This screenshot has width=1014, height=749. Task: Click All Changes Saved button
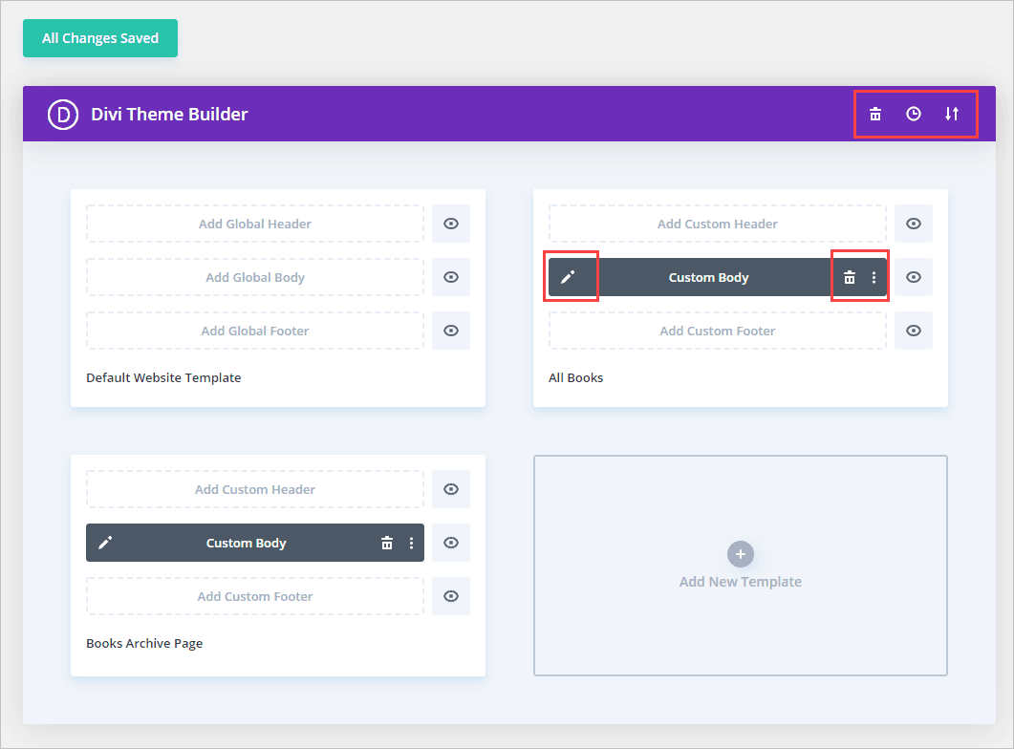click(100, 38)
